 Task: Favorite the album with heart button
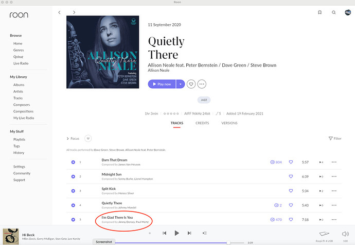[191, 84]
